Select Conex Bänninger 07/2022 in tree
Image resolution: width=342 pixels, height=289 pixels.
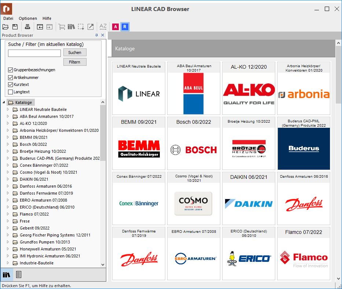(44, 165)
